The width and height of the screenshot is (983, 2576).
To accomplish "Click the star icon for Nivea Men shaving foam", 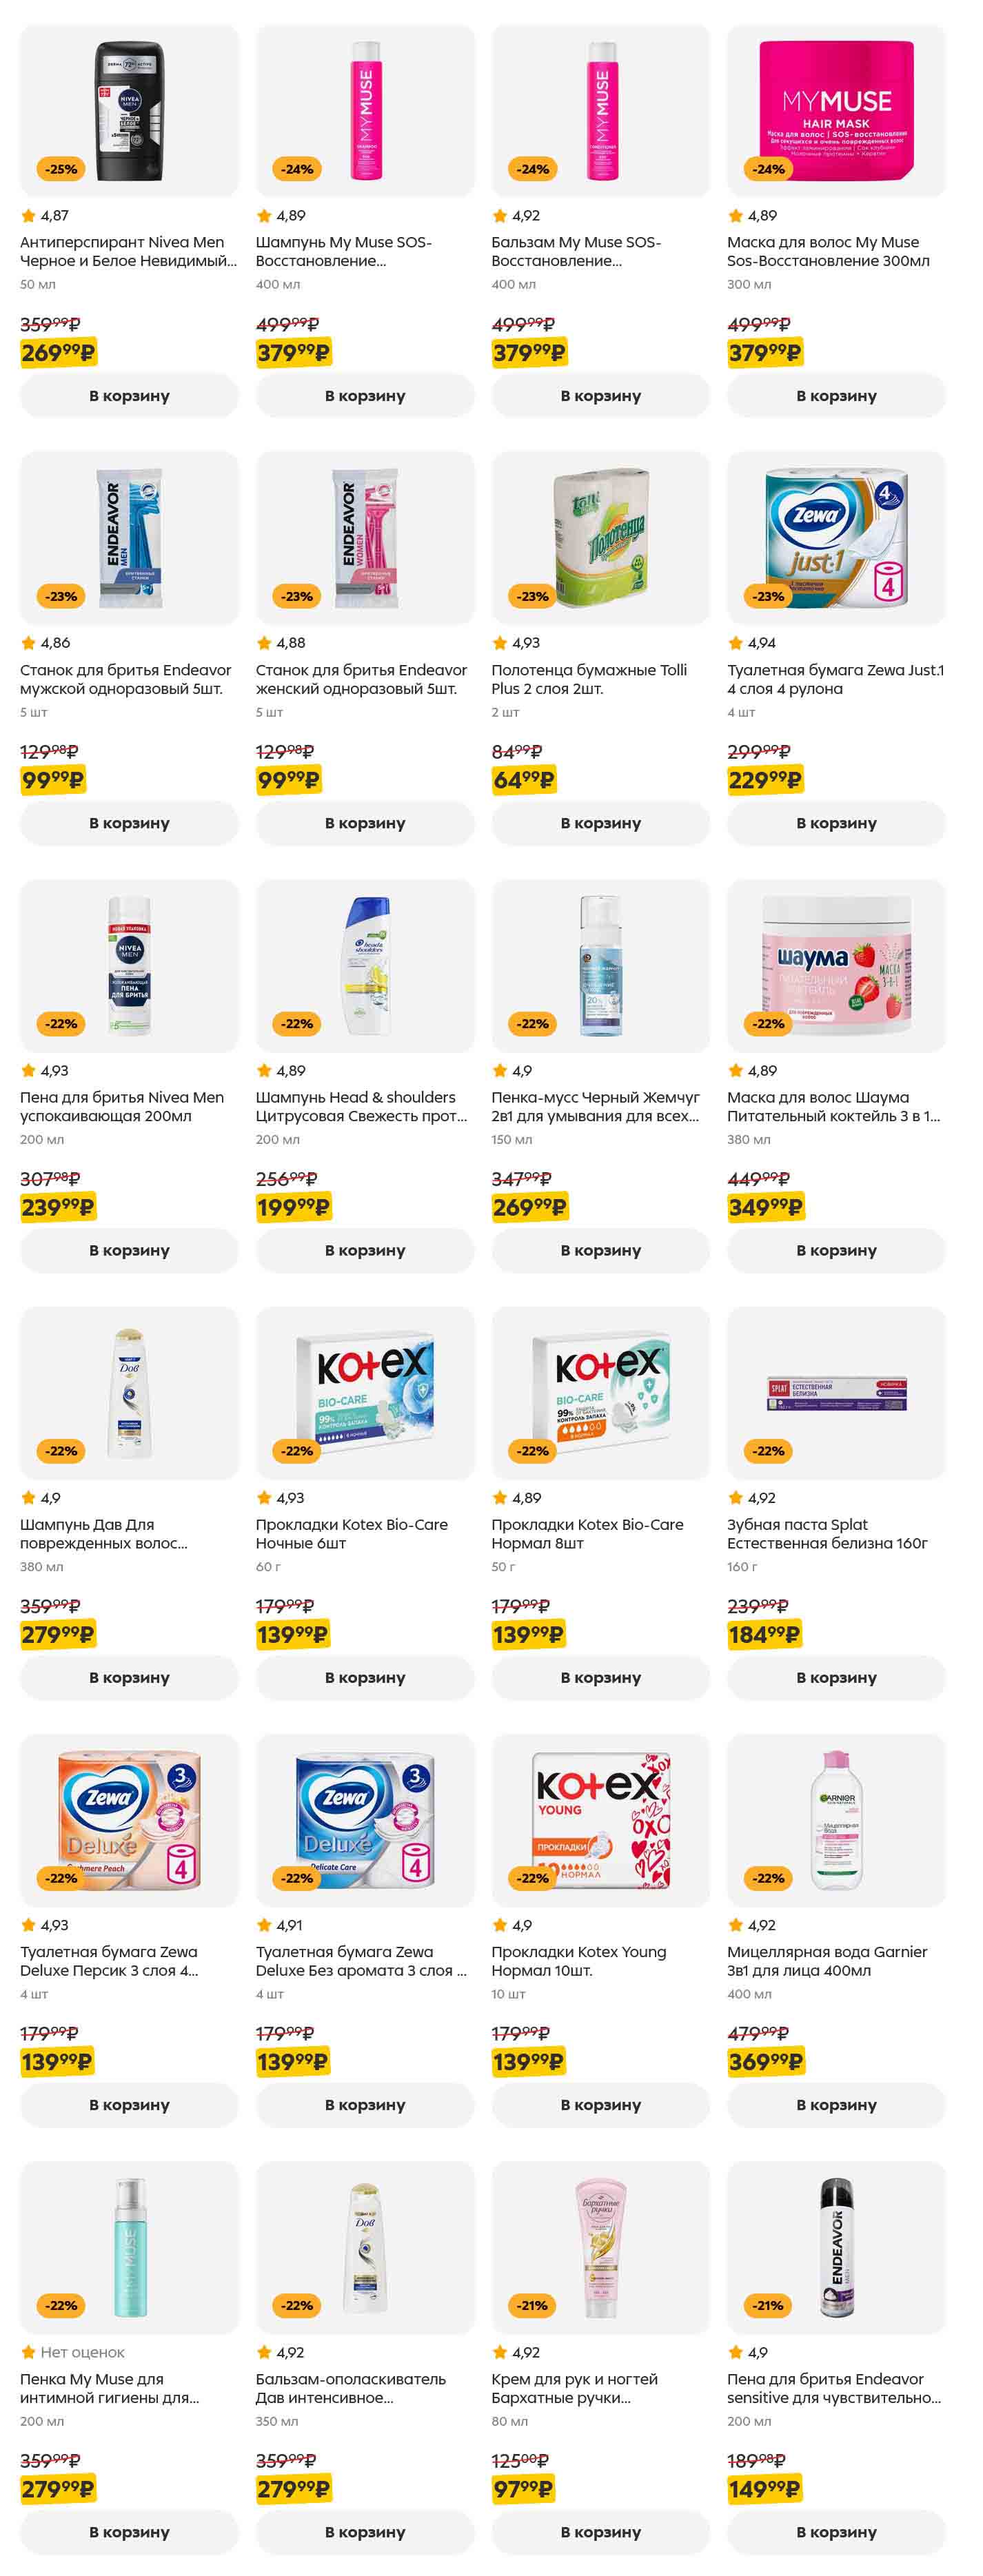I will 29,1071.
